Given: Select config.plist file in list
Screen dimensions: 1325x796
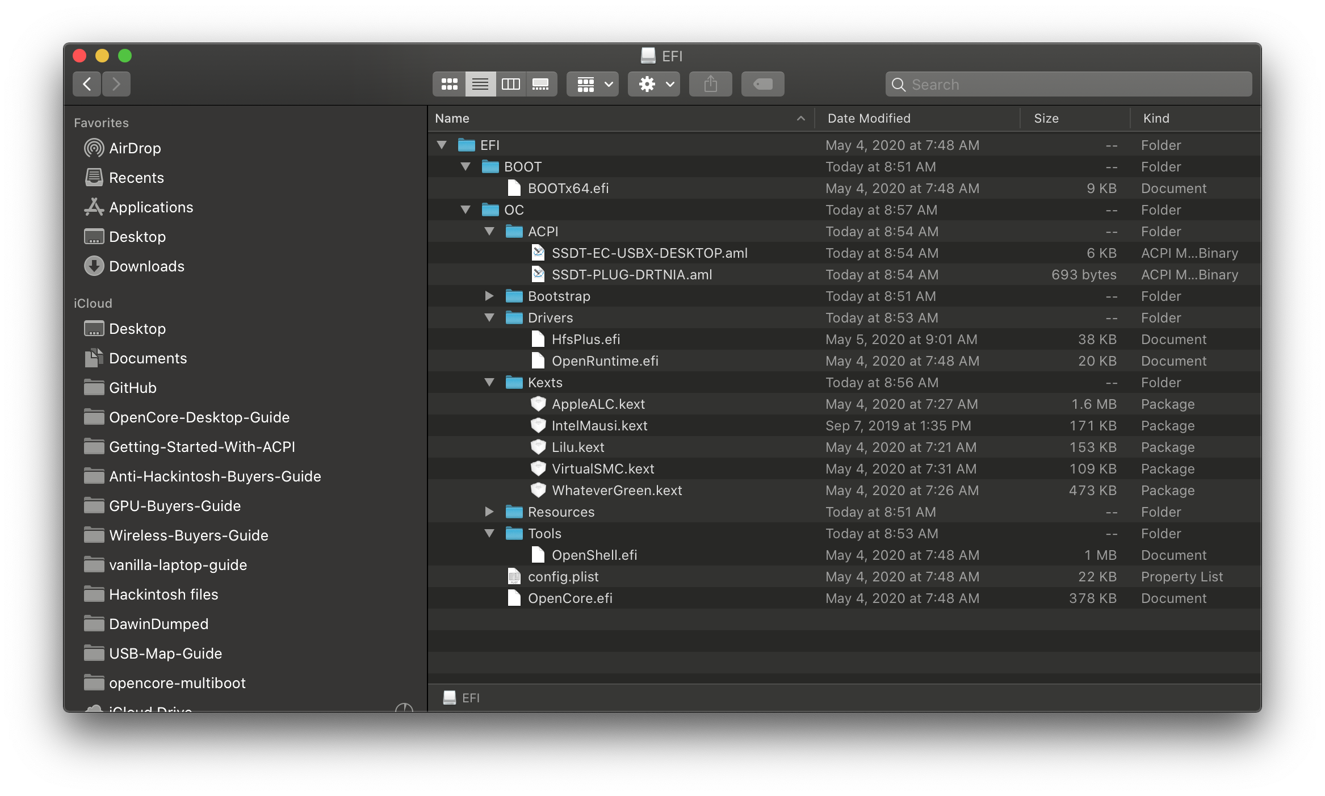Looking at the screenshot, I should [563, 577].
